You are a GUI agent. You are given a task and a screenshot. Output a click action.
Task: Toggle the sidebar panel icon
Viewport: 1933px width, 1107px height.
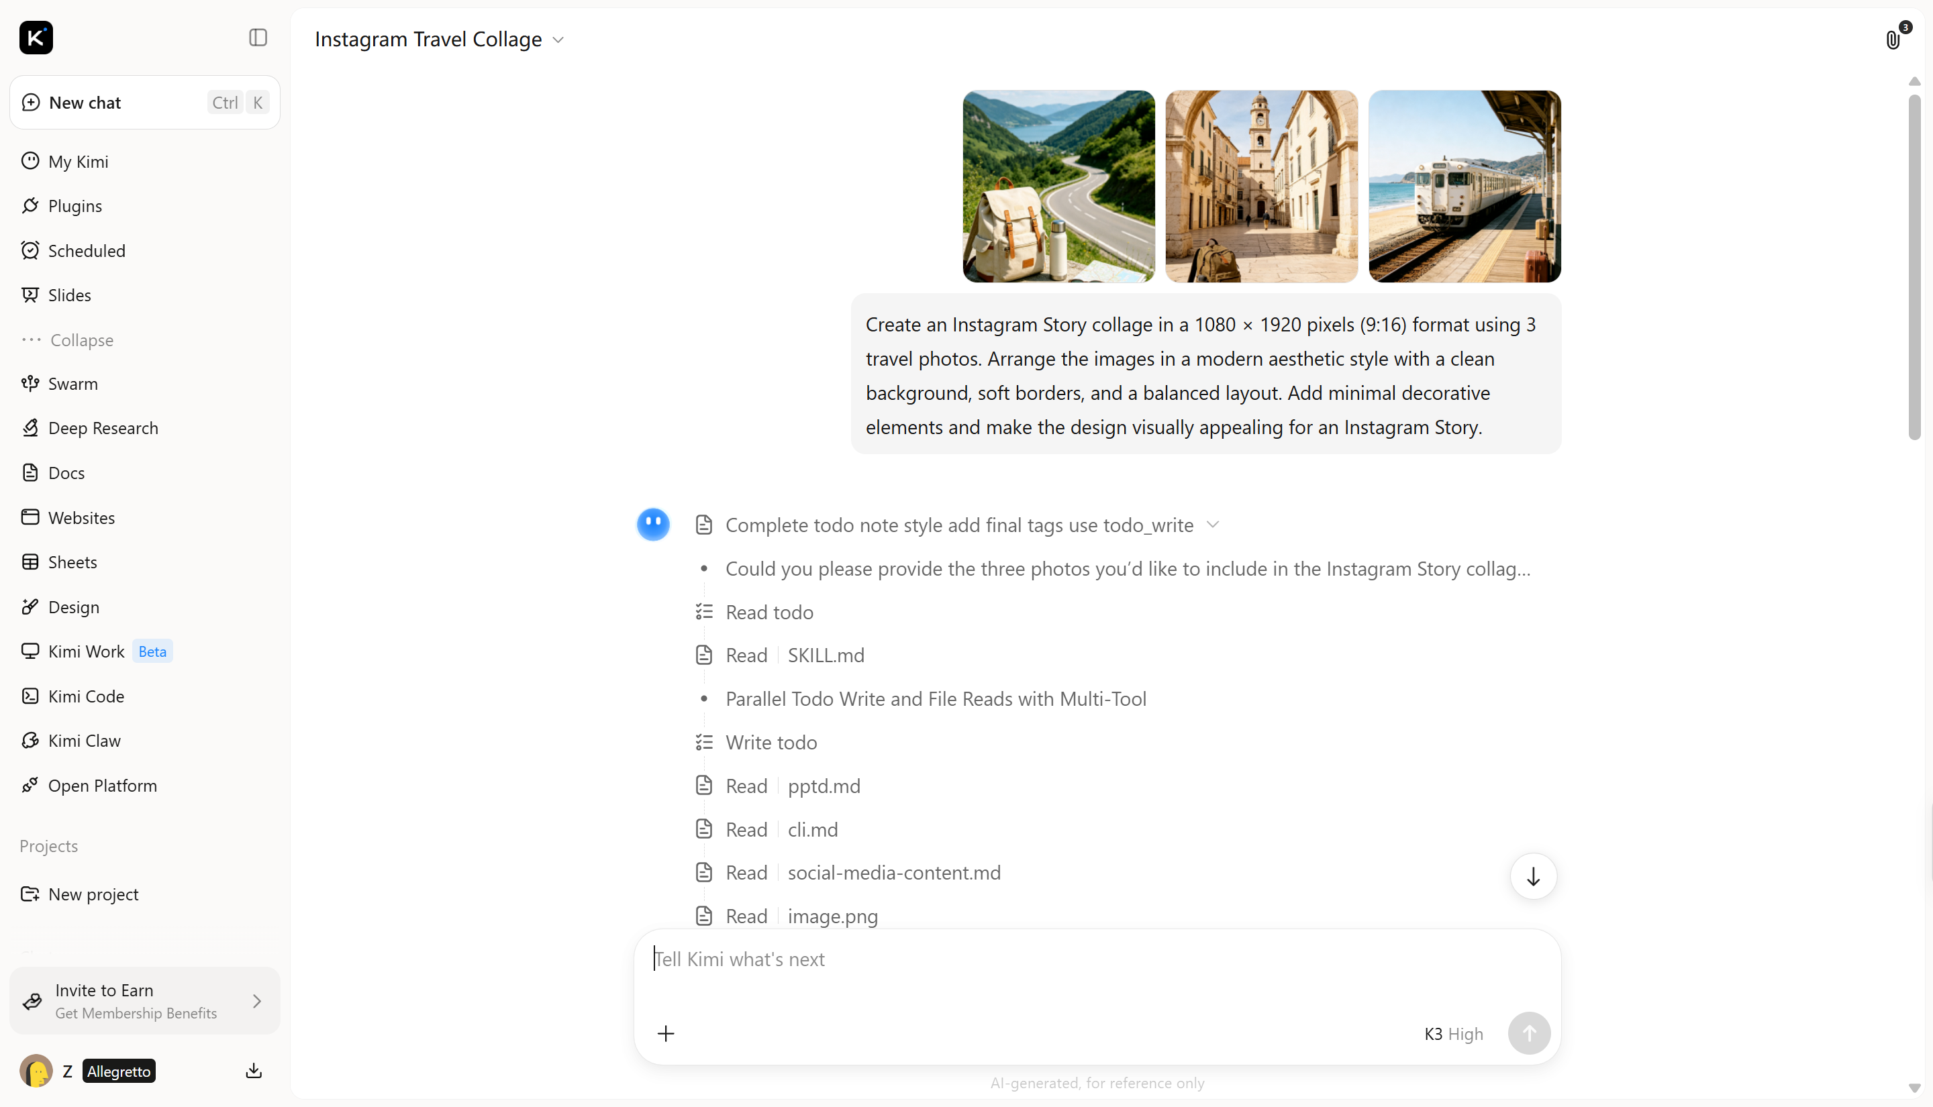click(x=258, y=38)
